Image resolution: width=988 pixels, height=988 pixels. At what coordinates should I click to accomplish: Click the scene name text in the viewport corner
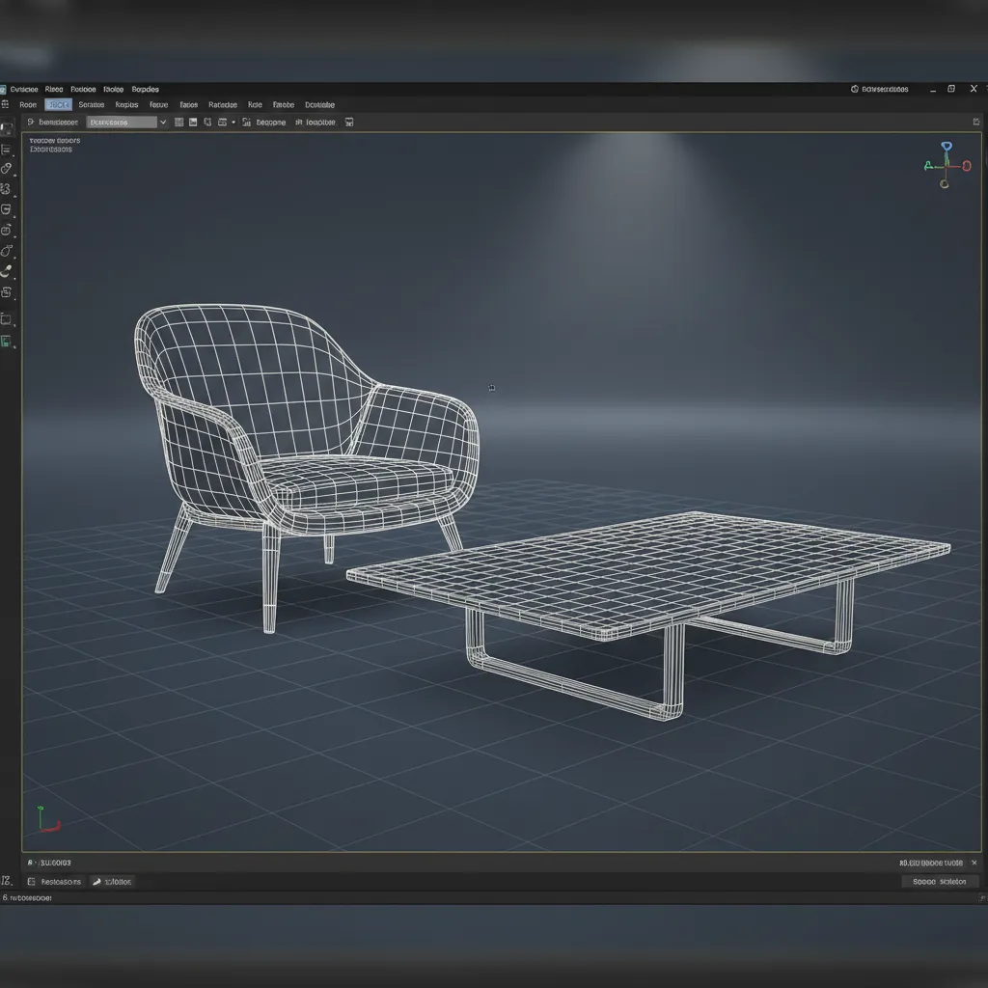[x=56, y=140]
